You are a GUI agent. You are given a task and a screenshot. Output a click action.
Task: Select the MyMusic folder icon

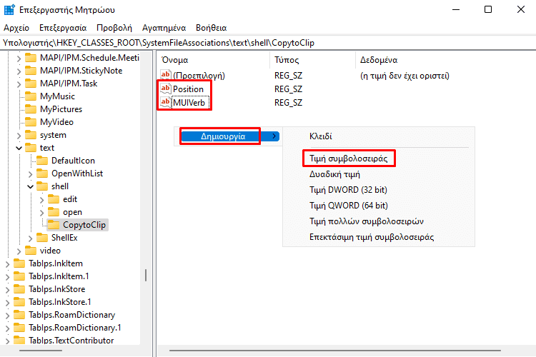pyautogui.click(x=31, y=96)
